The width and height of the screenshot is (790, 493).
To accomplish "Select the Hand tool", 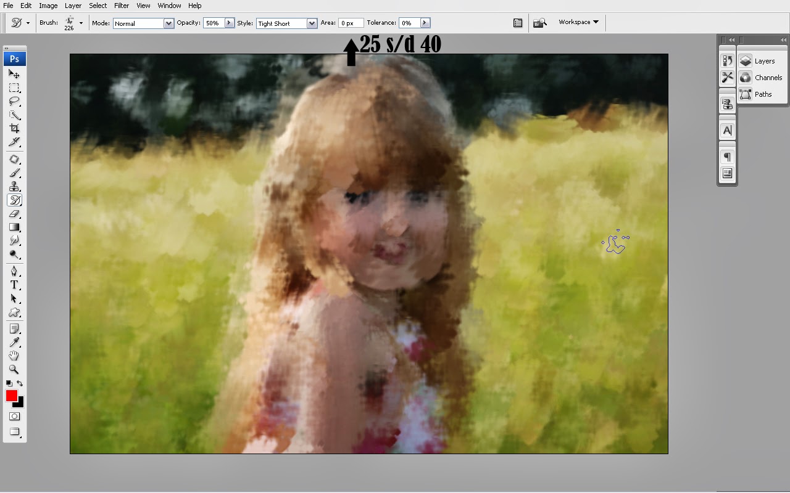I will click(x=14, y=356).
